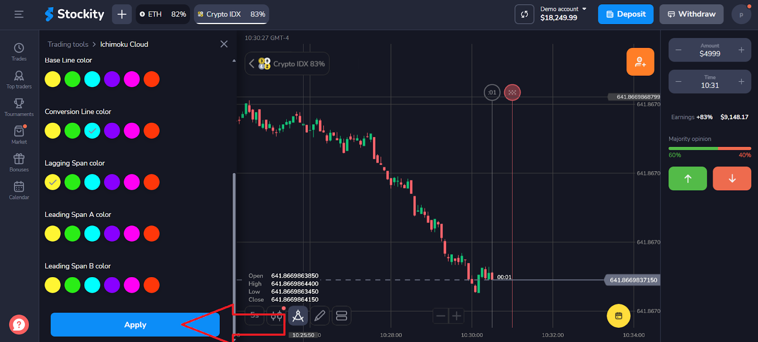Open Trades in the sidebar
The image size is (758, 342).
19,52
